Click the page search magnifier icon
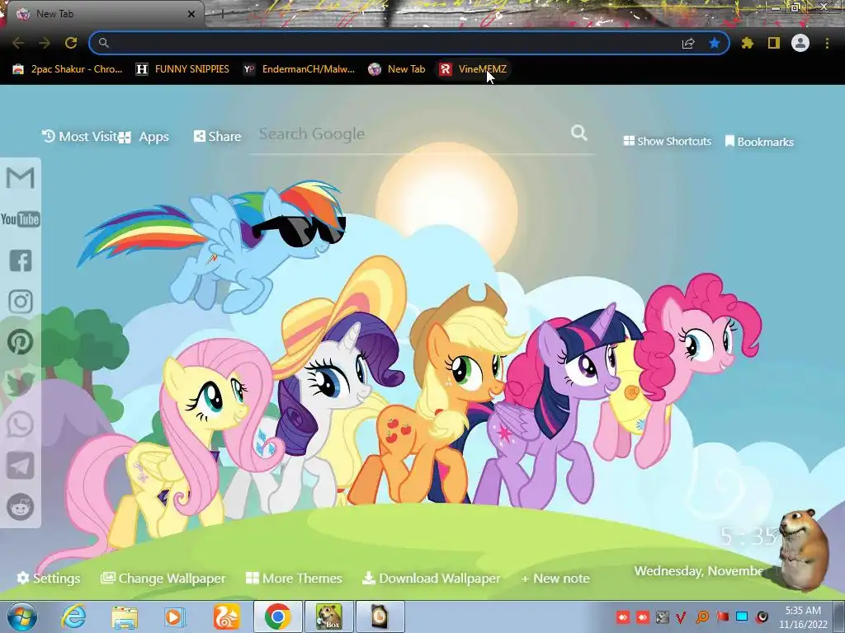The height and width of the screenshot is (633, 845). click(x=579, y=133)
